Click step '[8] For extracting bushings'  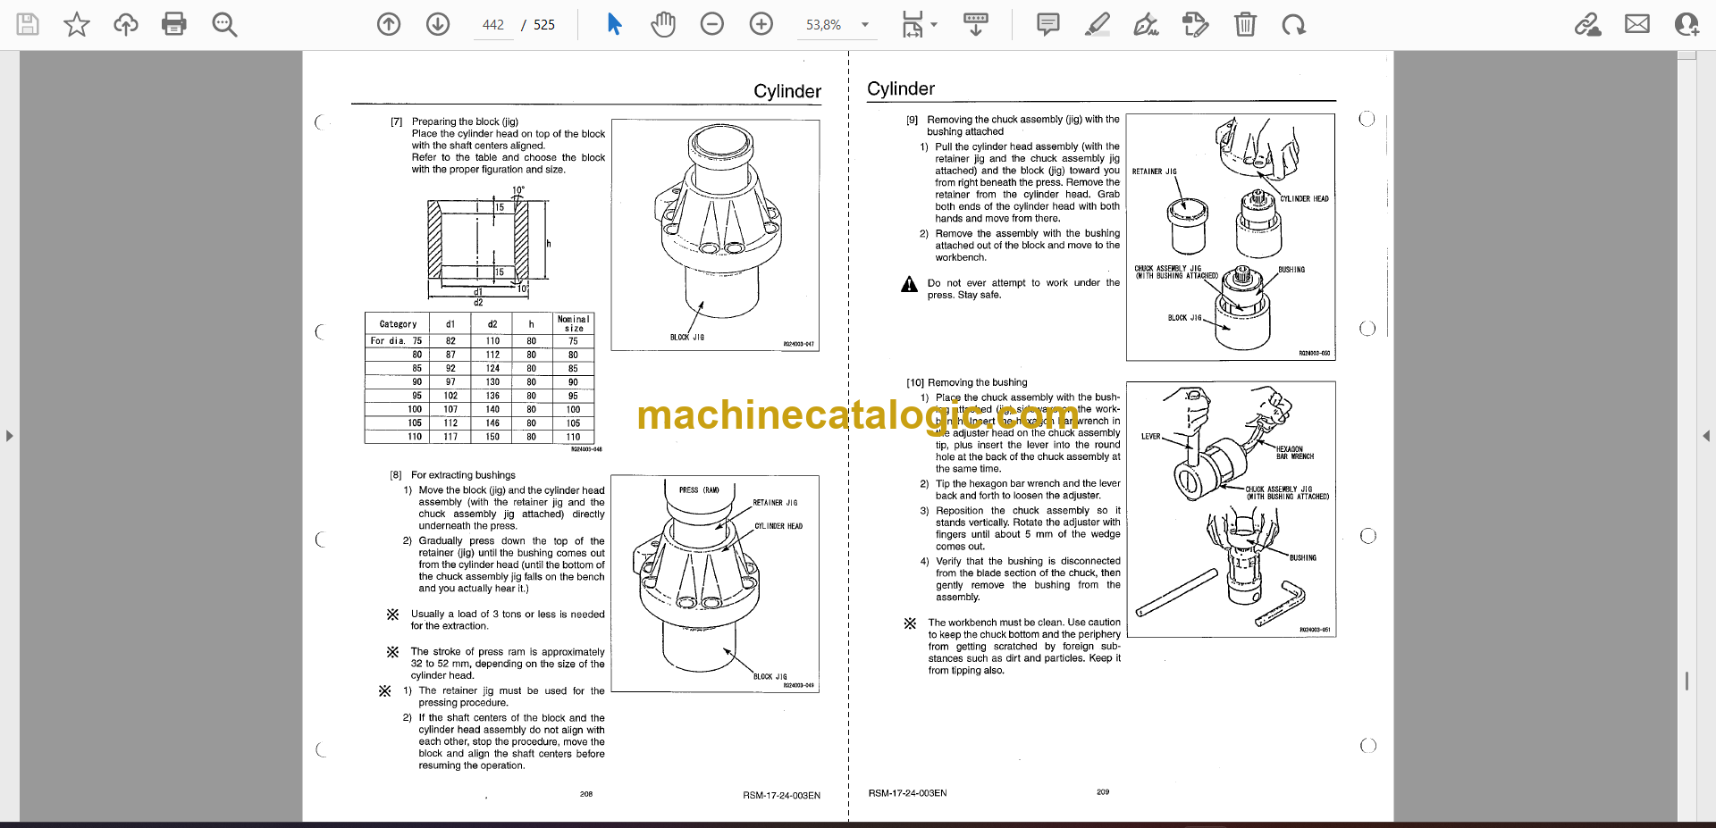[x=452, y=475]
